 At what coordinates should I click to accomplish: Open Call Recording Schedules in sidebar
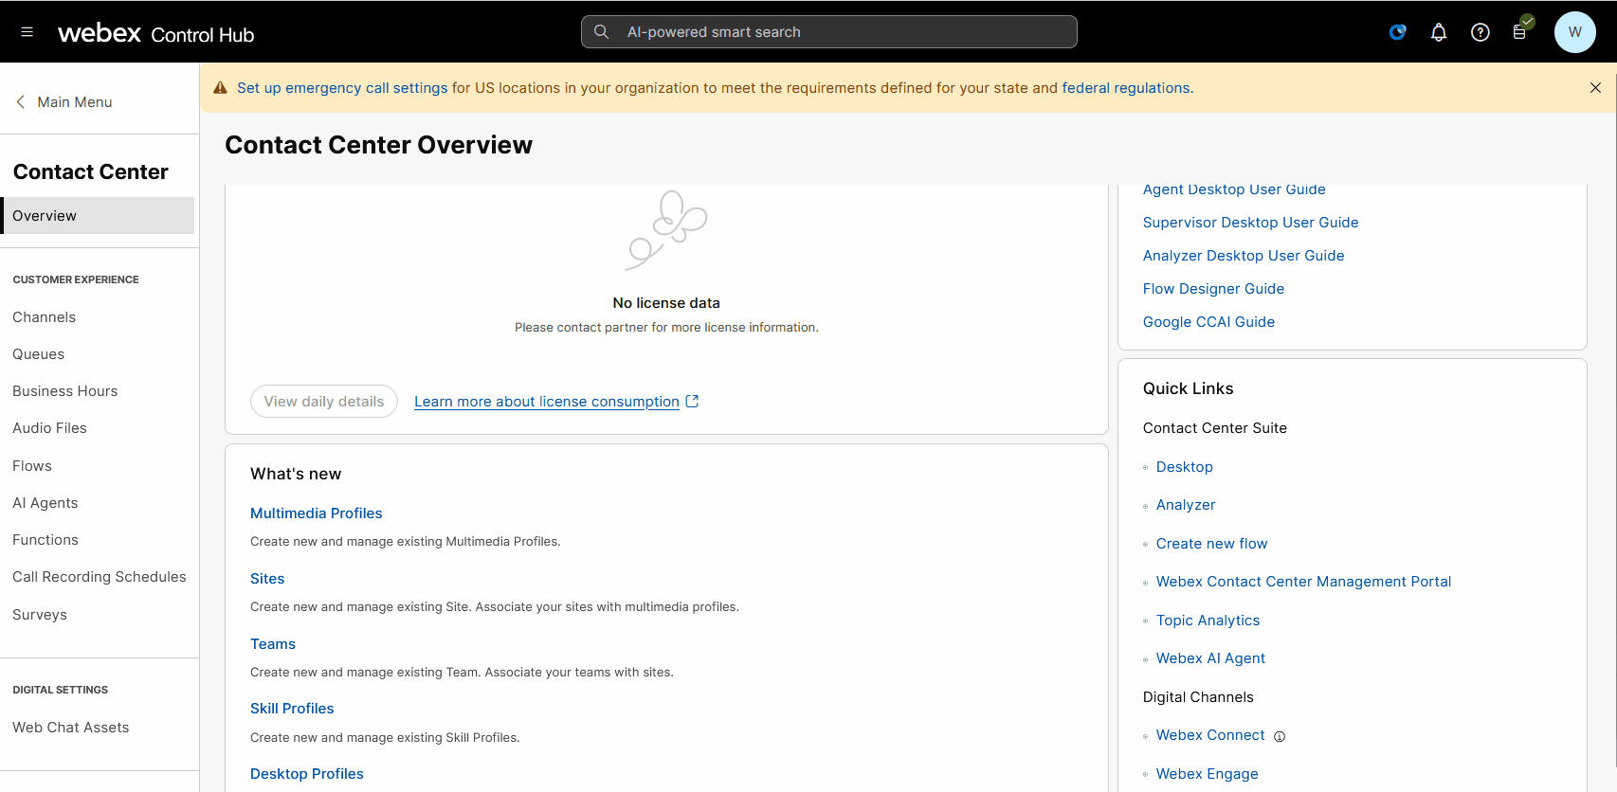pos(100,577)
